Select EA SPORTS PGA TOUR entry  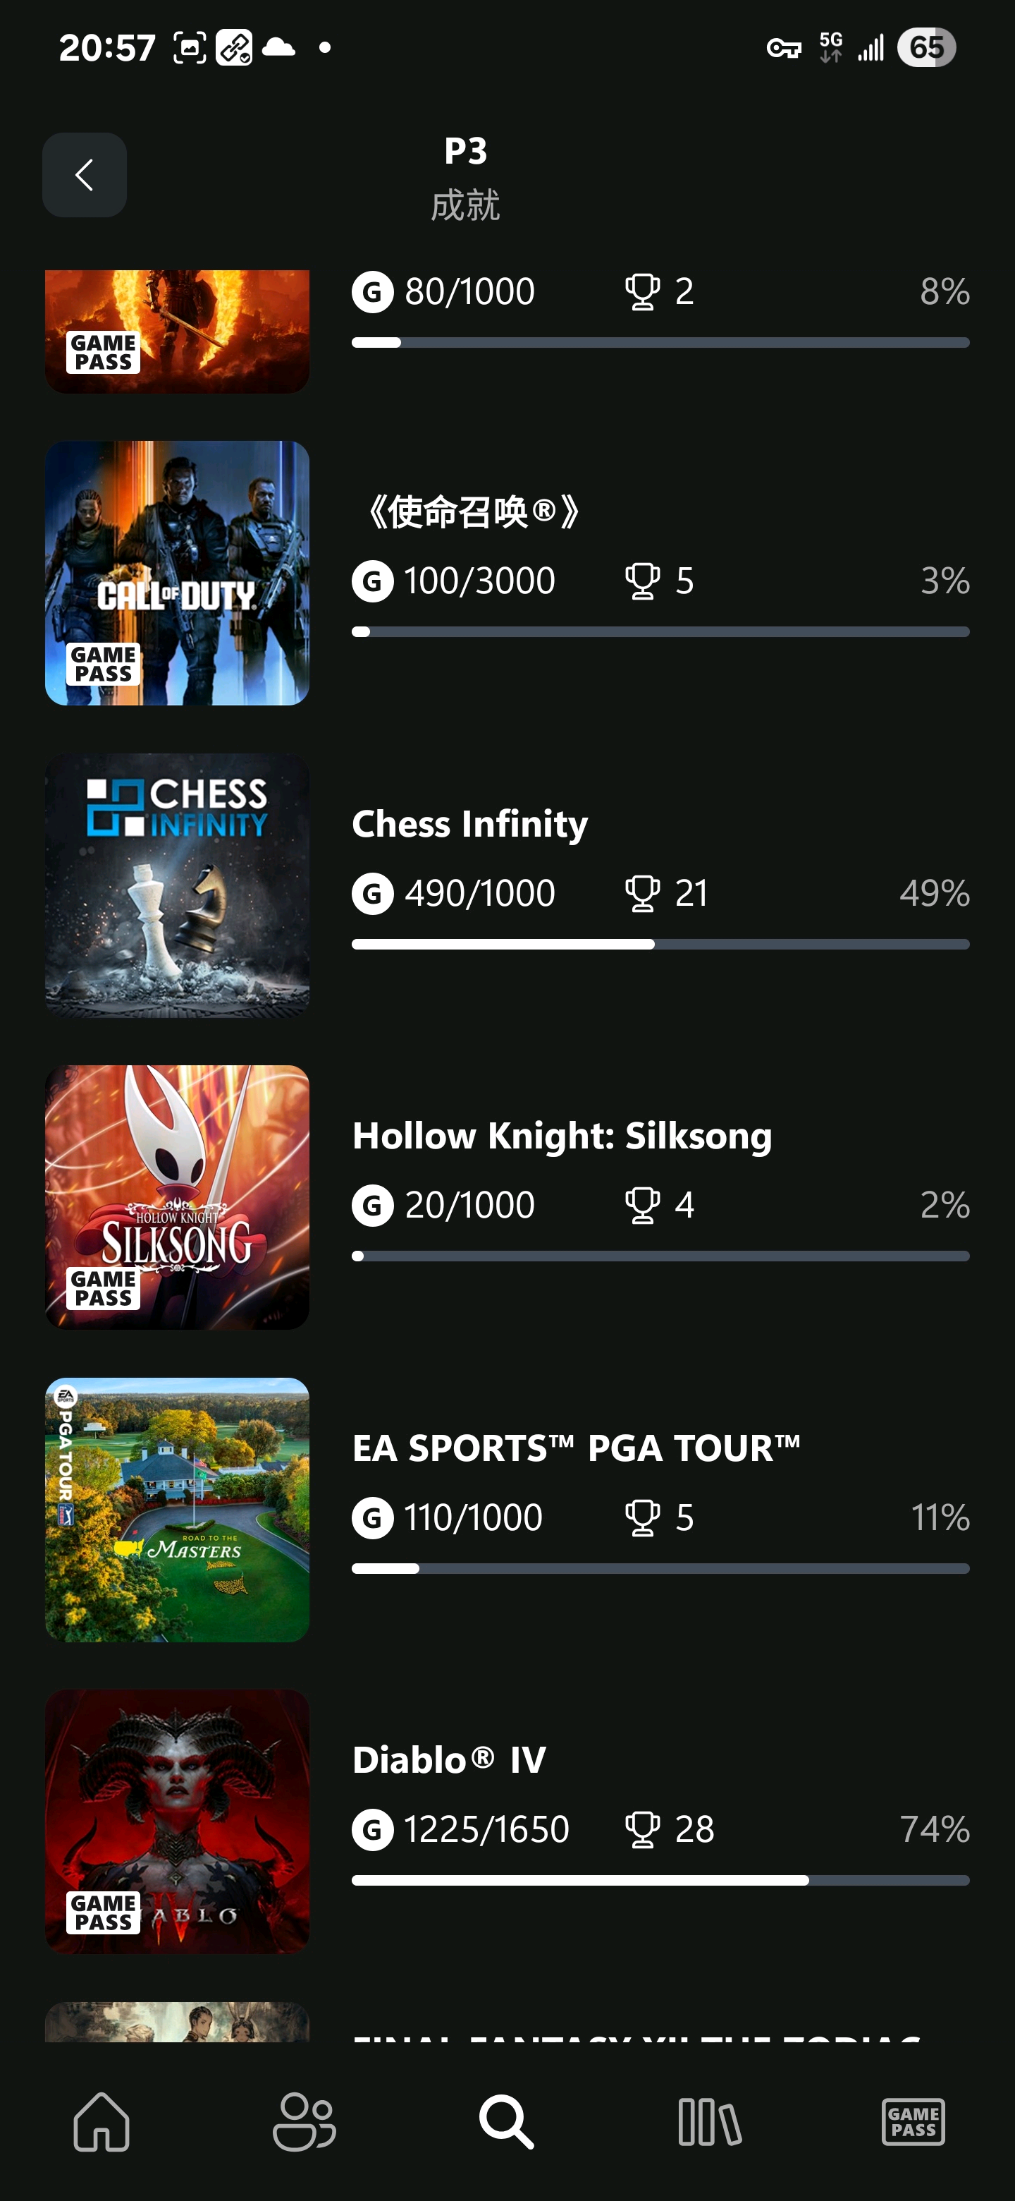coord(576,1448)
